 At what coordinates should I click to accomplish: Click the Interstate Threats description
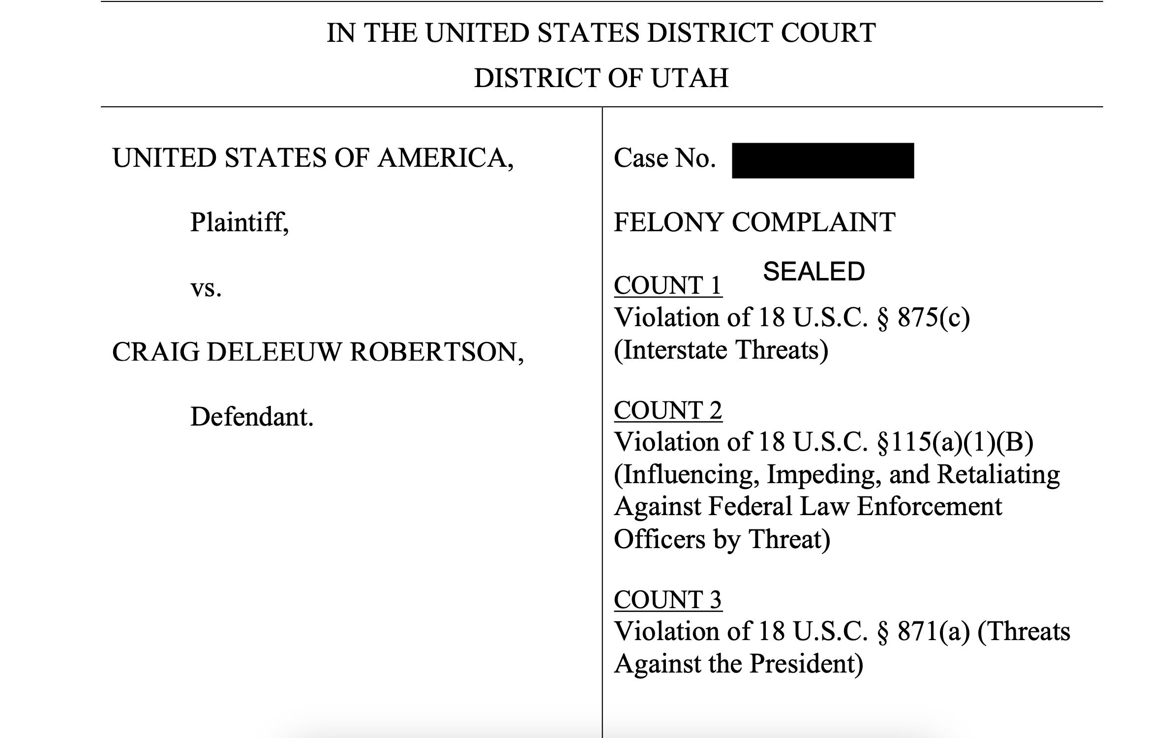(721, 350)
